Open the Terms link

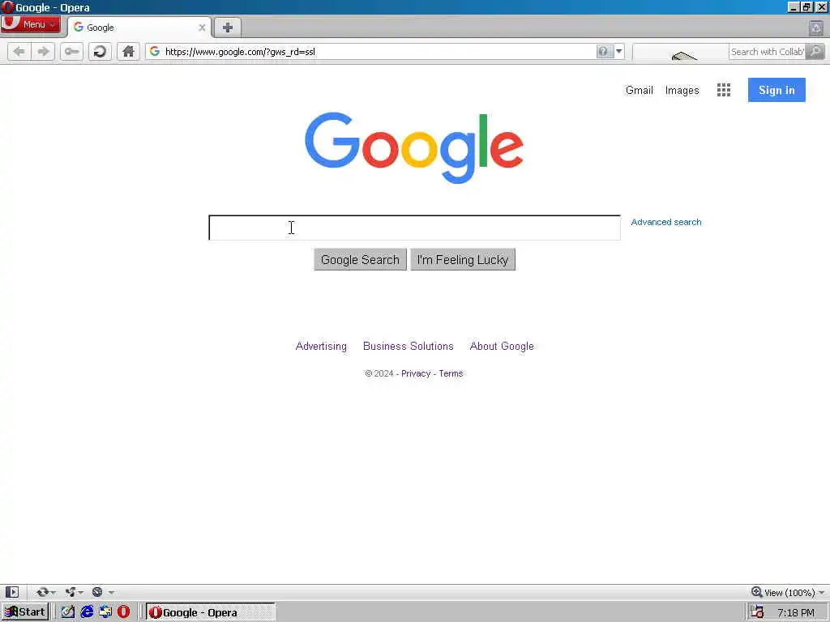click(451, 373)
